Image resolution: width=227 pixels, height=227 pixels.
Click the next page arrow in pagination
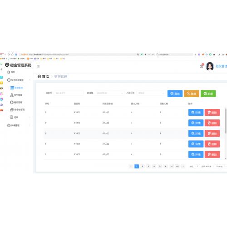point(183,166)
